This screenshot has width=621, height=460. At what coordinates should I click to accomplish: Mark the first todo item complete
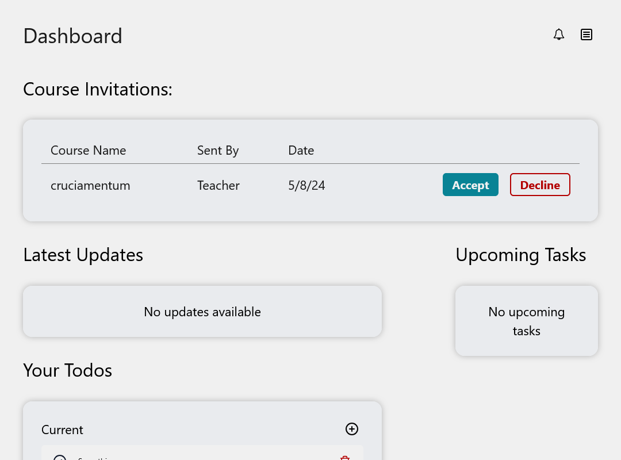tap(60, 458)
